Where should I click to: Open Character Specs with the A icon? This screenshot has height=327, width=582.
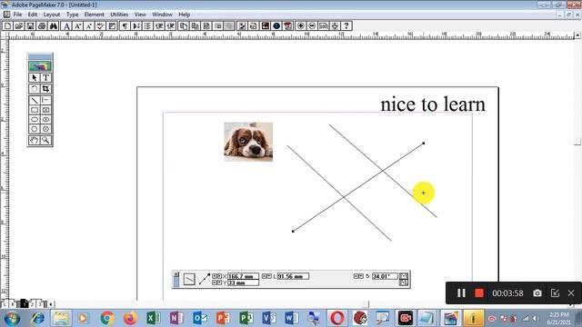coord(66,26)
